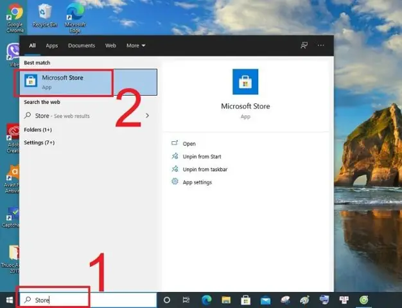402x308 pixels.
Task: Expand the Settings (7+) section
Action: coord(39,142)
